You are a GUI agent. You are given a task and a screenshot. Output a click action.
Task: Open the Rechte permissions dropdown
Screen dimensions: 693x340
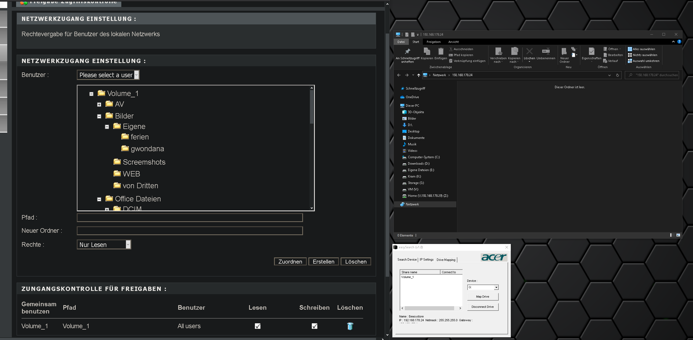click(104, 245)
